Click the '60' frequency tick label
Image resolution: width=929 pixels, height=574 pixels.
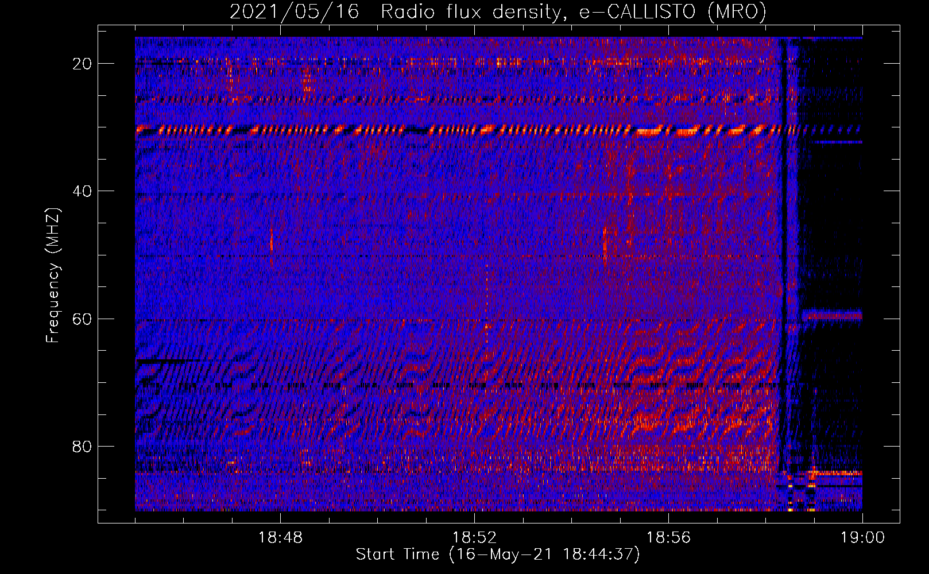(x=83, y=319)
